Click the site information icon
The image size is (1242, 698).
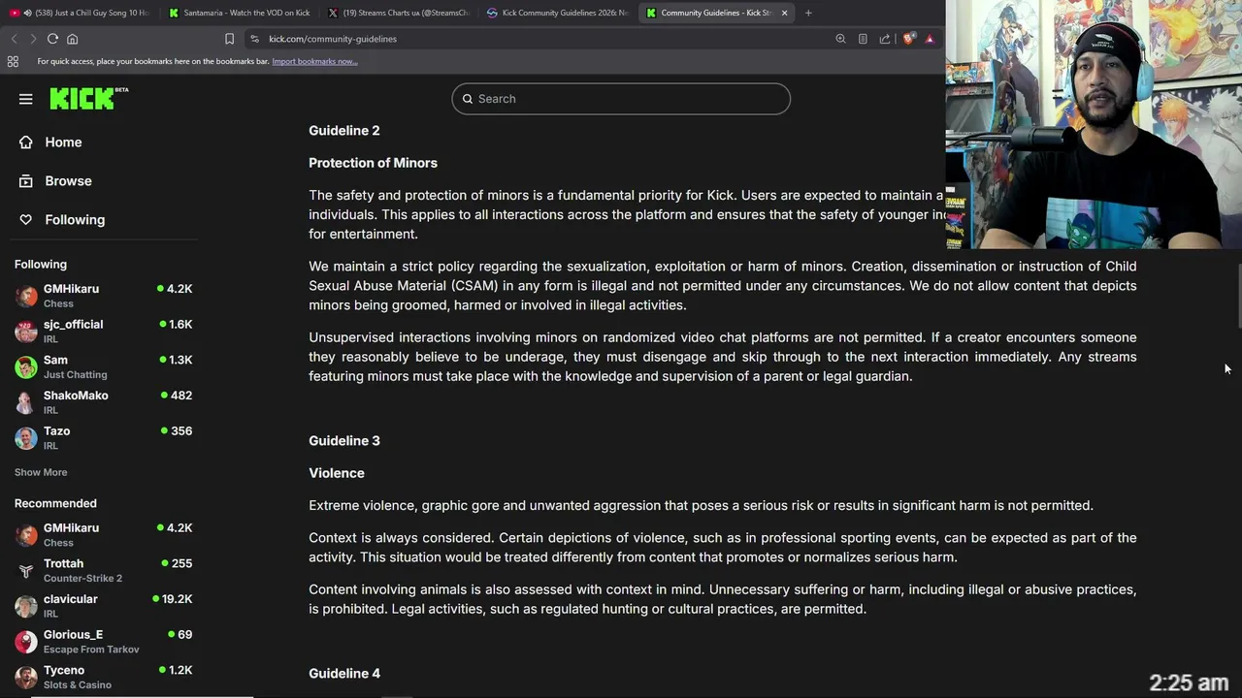(254, 39)
